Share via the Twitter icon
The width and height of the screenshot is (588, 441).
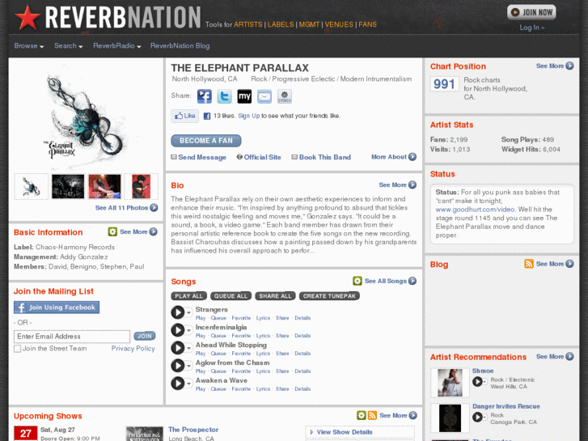224,96
